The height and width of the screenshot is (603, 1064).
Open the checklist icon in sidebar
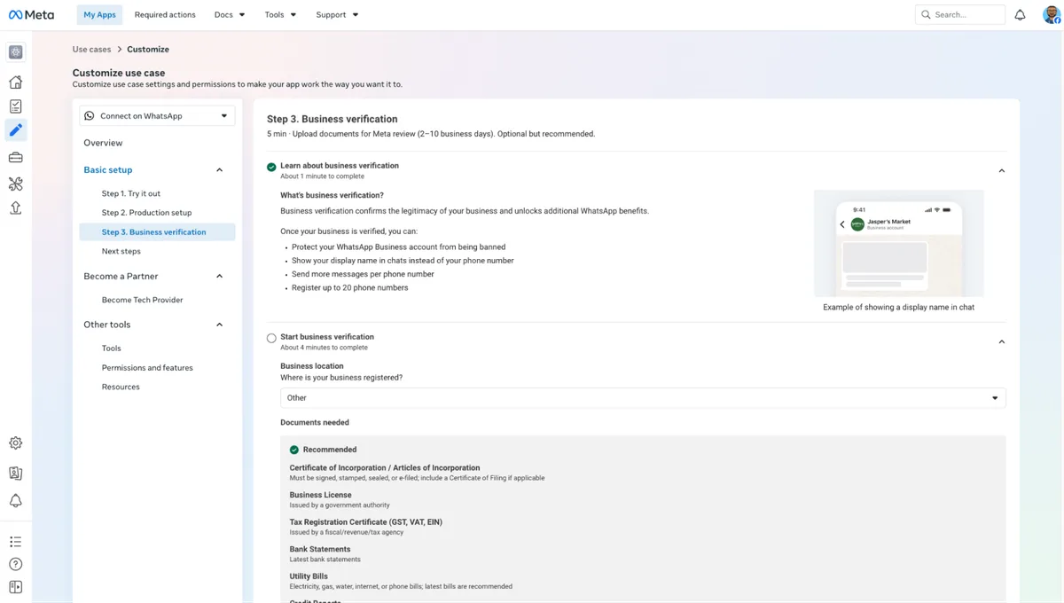pos(15,106)
